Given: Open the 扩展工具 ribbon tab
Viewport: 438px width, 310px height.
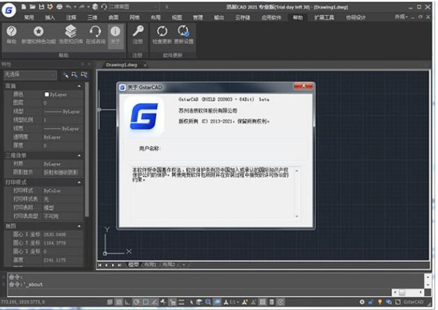Looking at the screenshot, I should point(324,17).
